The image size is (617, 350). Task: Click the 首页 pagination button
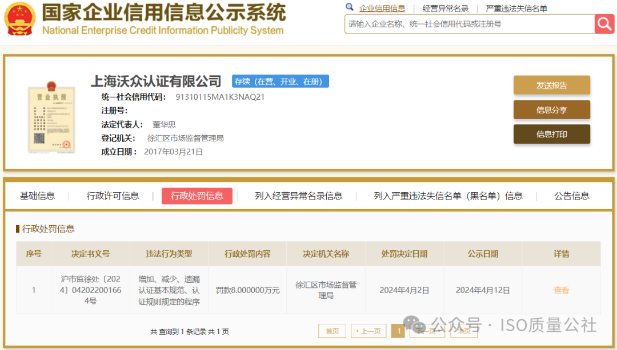point(332,331)
